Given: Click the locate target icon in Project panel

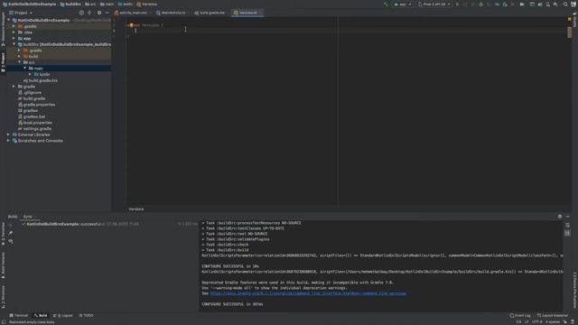Looking at the screenshot, I should [x=81, y=13].
